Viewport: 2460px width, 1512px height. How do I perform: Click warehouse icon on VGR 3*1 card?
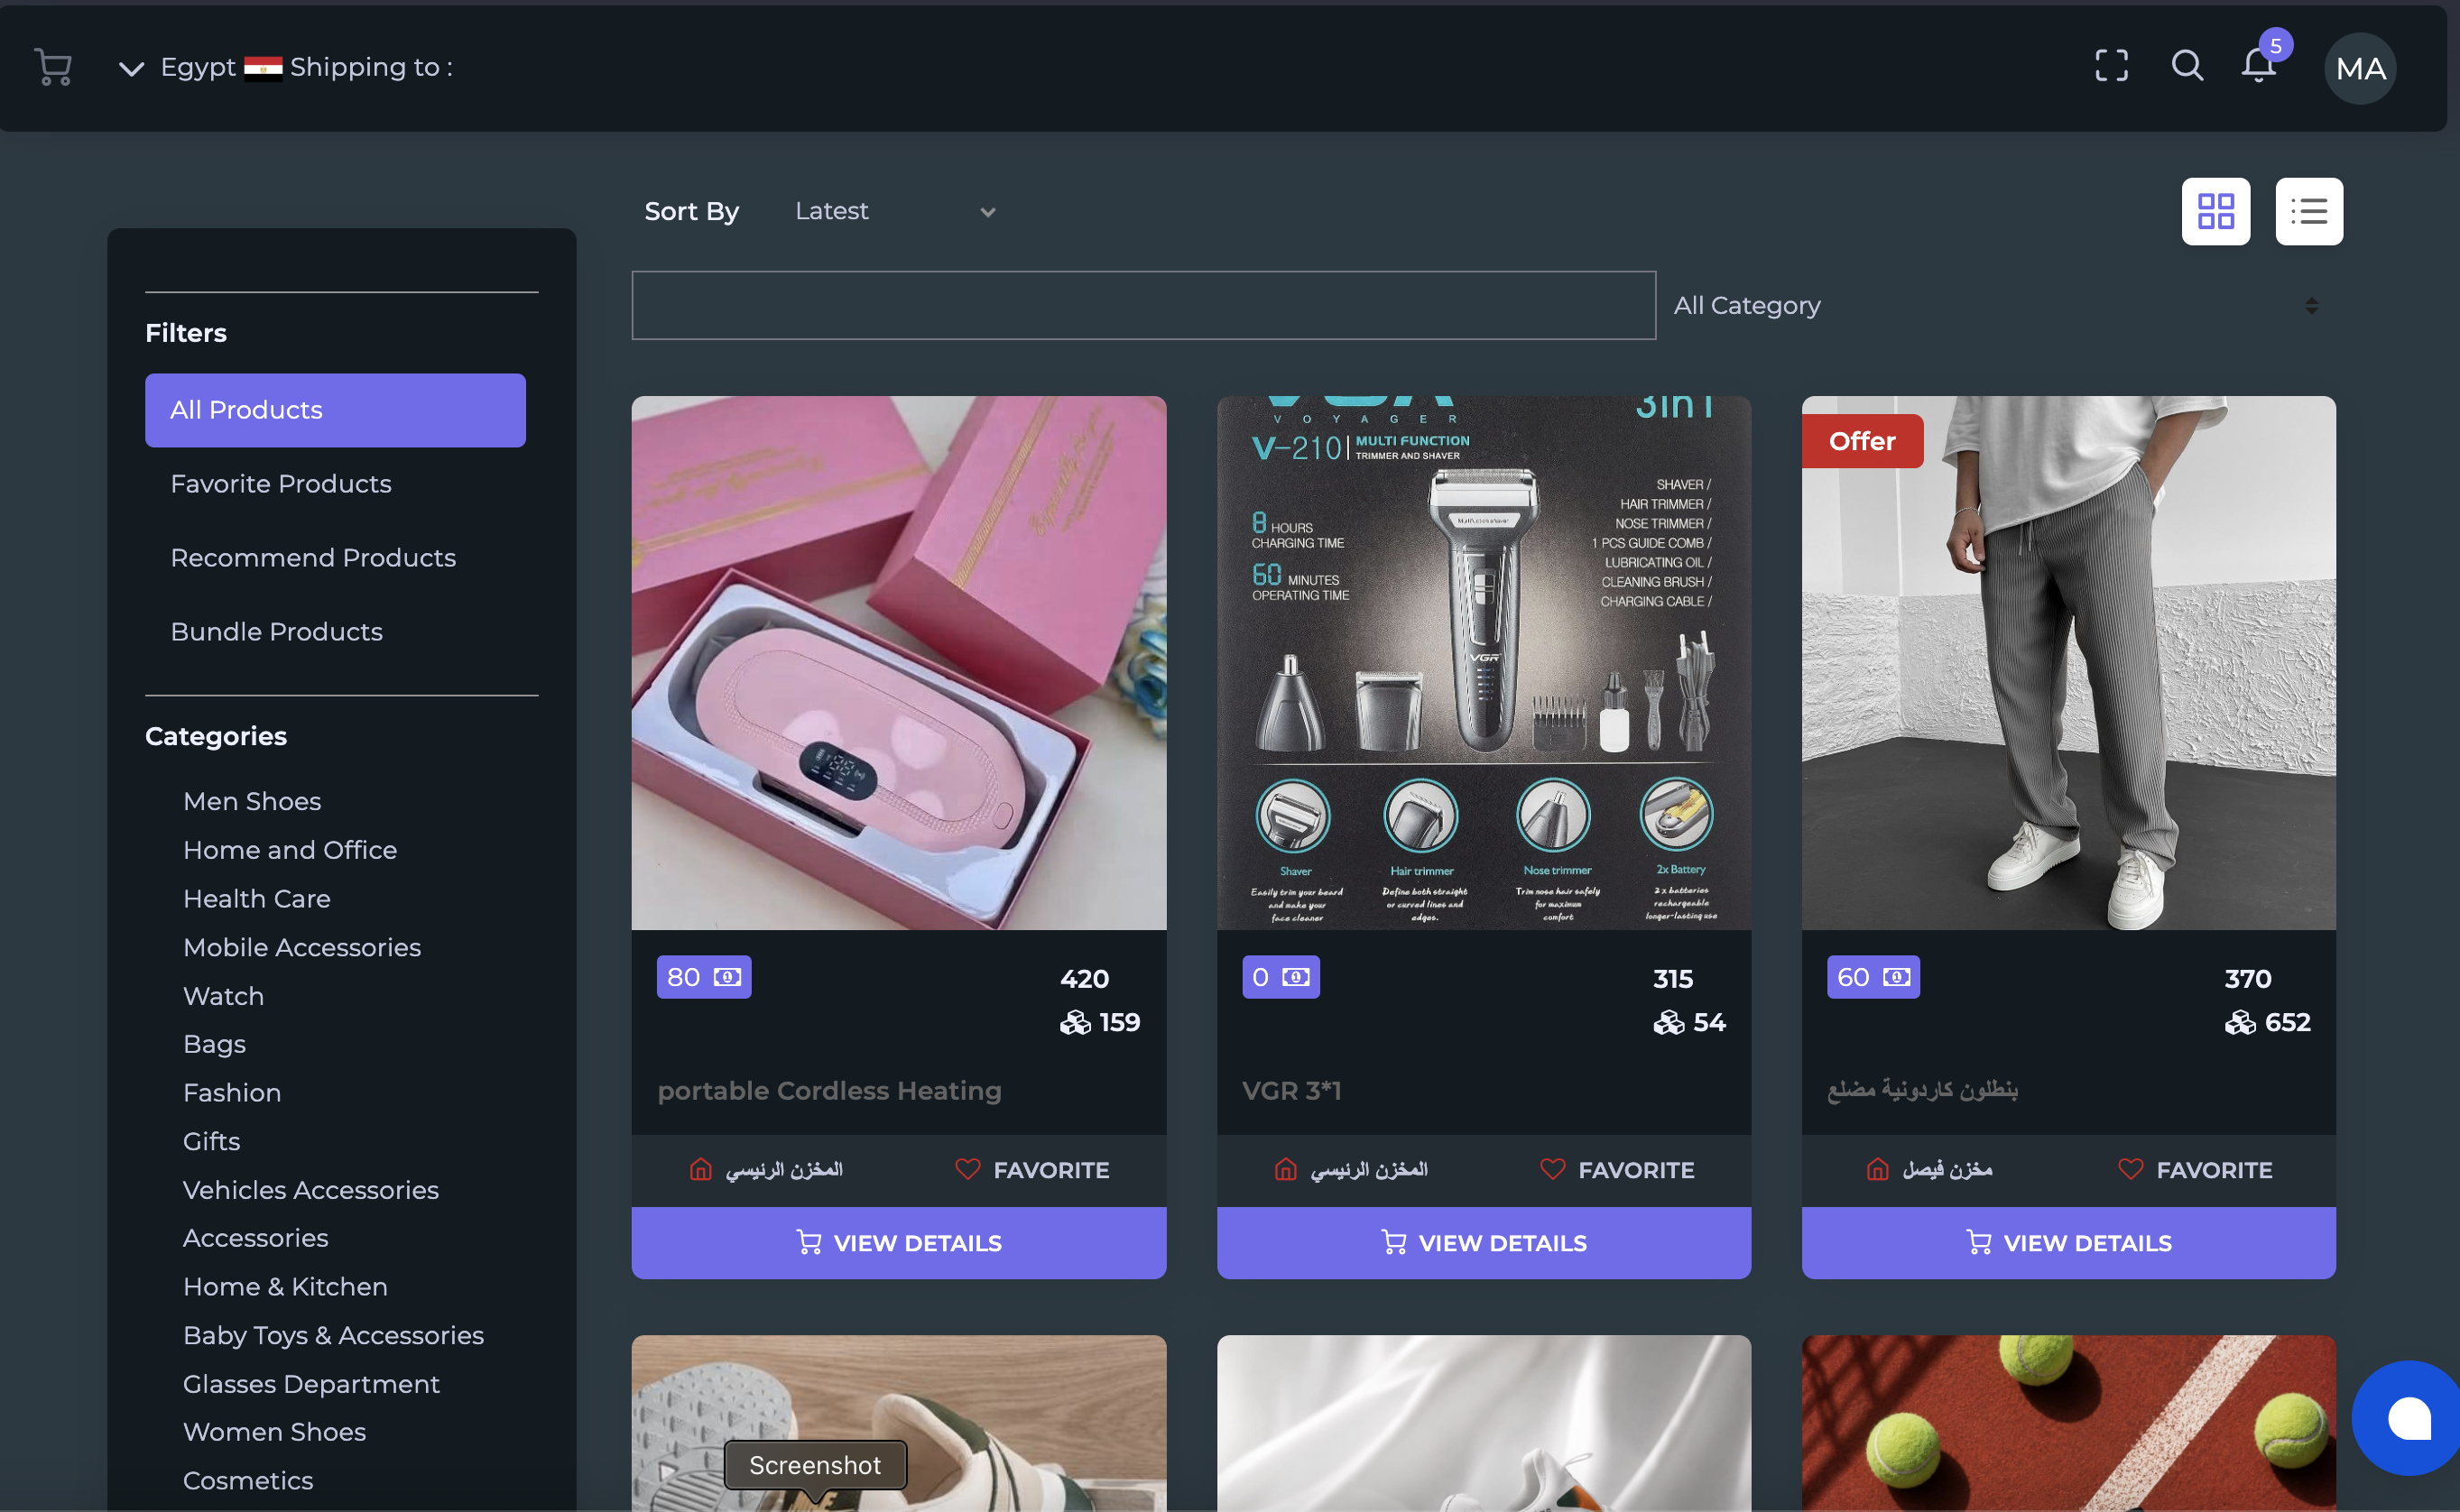point(1286,1169)
